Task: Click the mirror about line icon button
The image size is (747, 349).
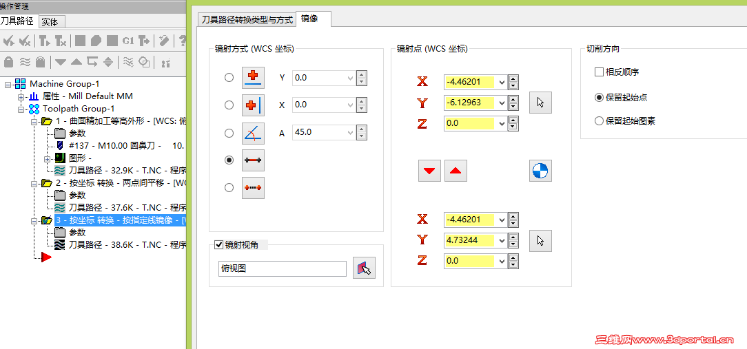Action: tap(253, 160)
